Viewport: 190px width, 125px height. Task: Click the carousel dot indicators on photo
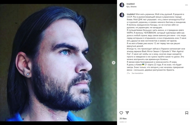(58, 118)
